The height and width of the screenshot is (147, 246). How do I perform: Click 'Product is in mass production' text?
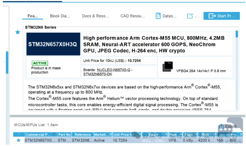coord(46,70)
